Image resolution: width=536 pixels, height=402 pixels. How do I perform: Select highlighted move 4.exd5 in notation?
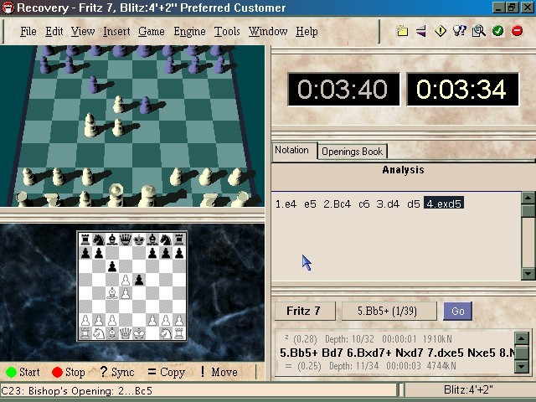click(x=444, y=204)
